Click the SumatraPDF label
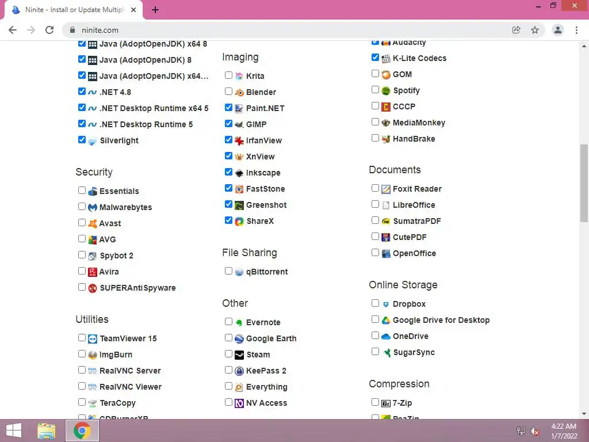 tap(416, 222)
